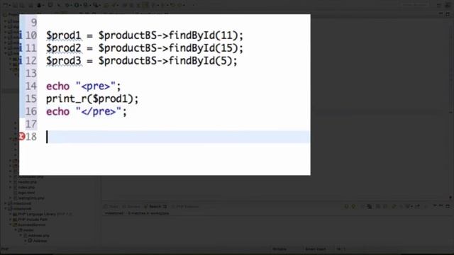Screen dimensions: 454x255
Task: Collapse the Address.php file node
Action: tap(21, 236)
